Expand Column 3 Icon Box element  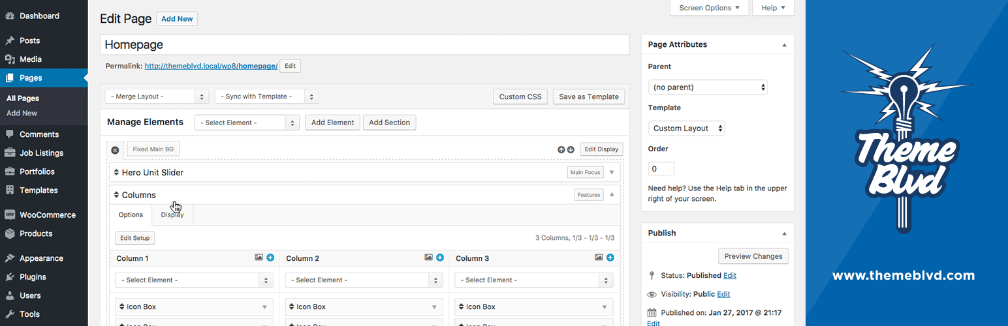tap(604, 307)
